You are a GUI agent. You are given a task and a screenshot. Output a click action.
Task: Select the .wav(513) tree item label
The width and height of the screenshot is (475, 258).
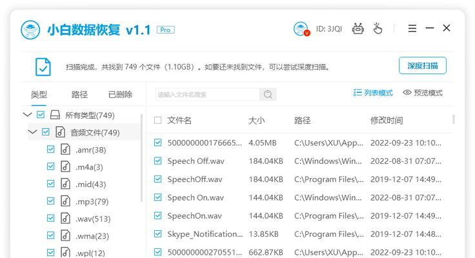[93, 219]
